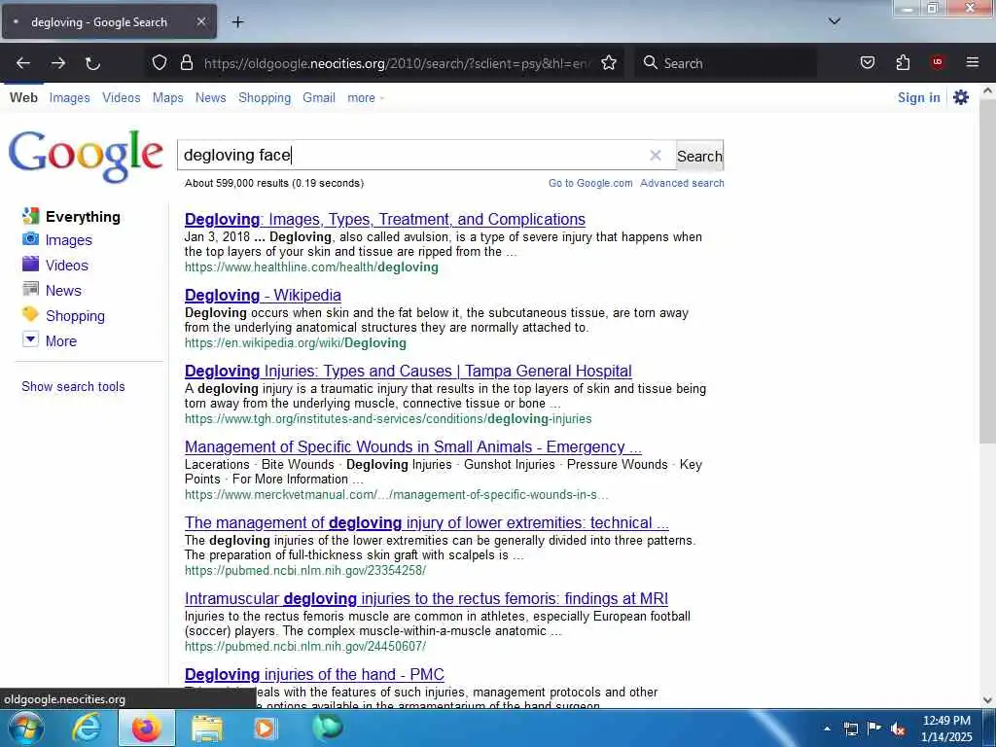Select Videos filter in left sidebar
996x747 pixels.
tap(67, 266)
